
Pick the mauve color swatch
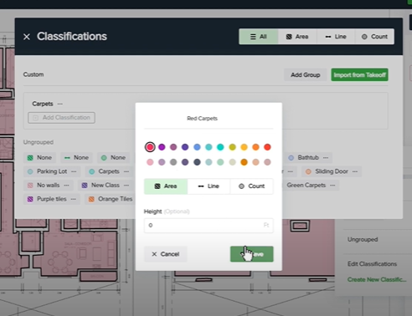coord(173,147)
